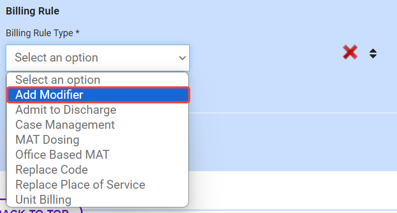Click the dropdown chevron in Billing Rule Type
Image resolution: width=397 pixels, height=213 pixels.
coord(182,58)
